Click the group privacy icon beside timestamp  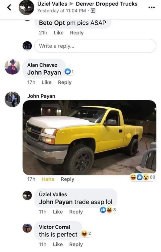[93, 11]
